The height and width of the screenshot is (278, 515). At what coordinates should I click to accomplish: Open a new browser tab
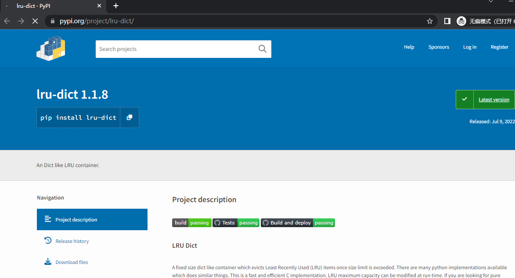pyautogui.click(x=115, y=6)
